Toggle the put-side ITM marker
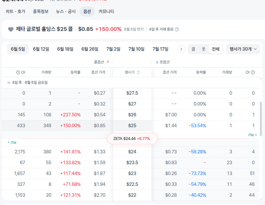The width and height of the screenshot is (265, 205). click(x=253, y=135)
